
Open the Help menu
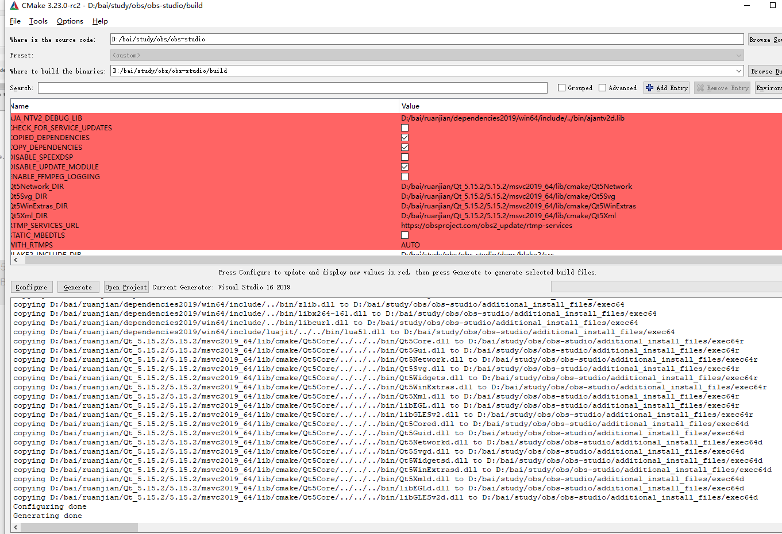click(x=100, y=21)
